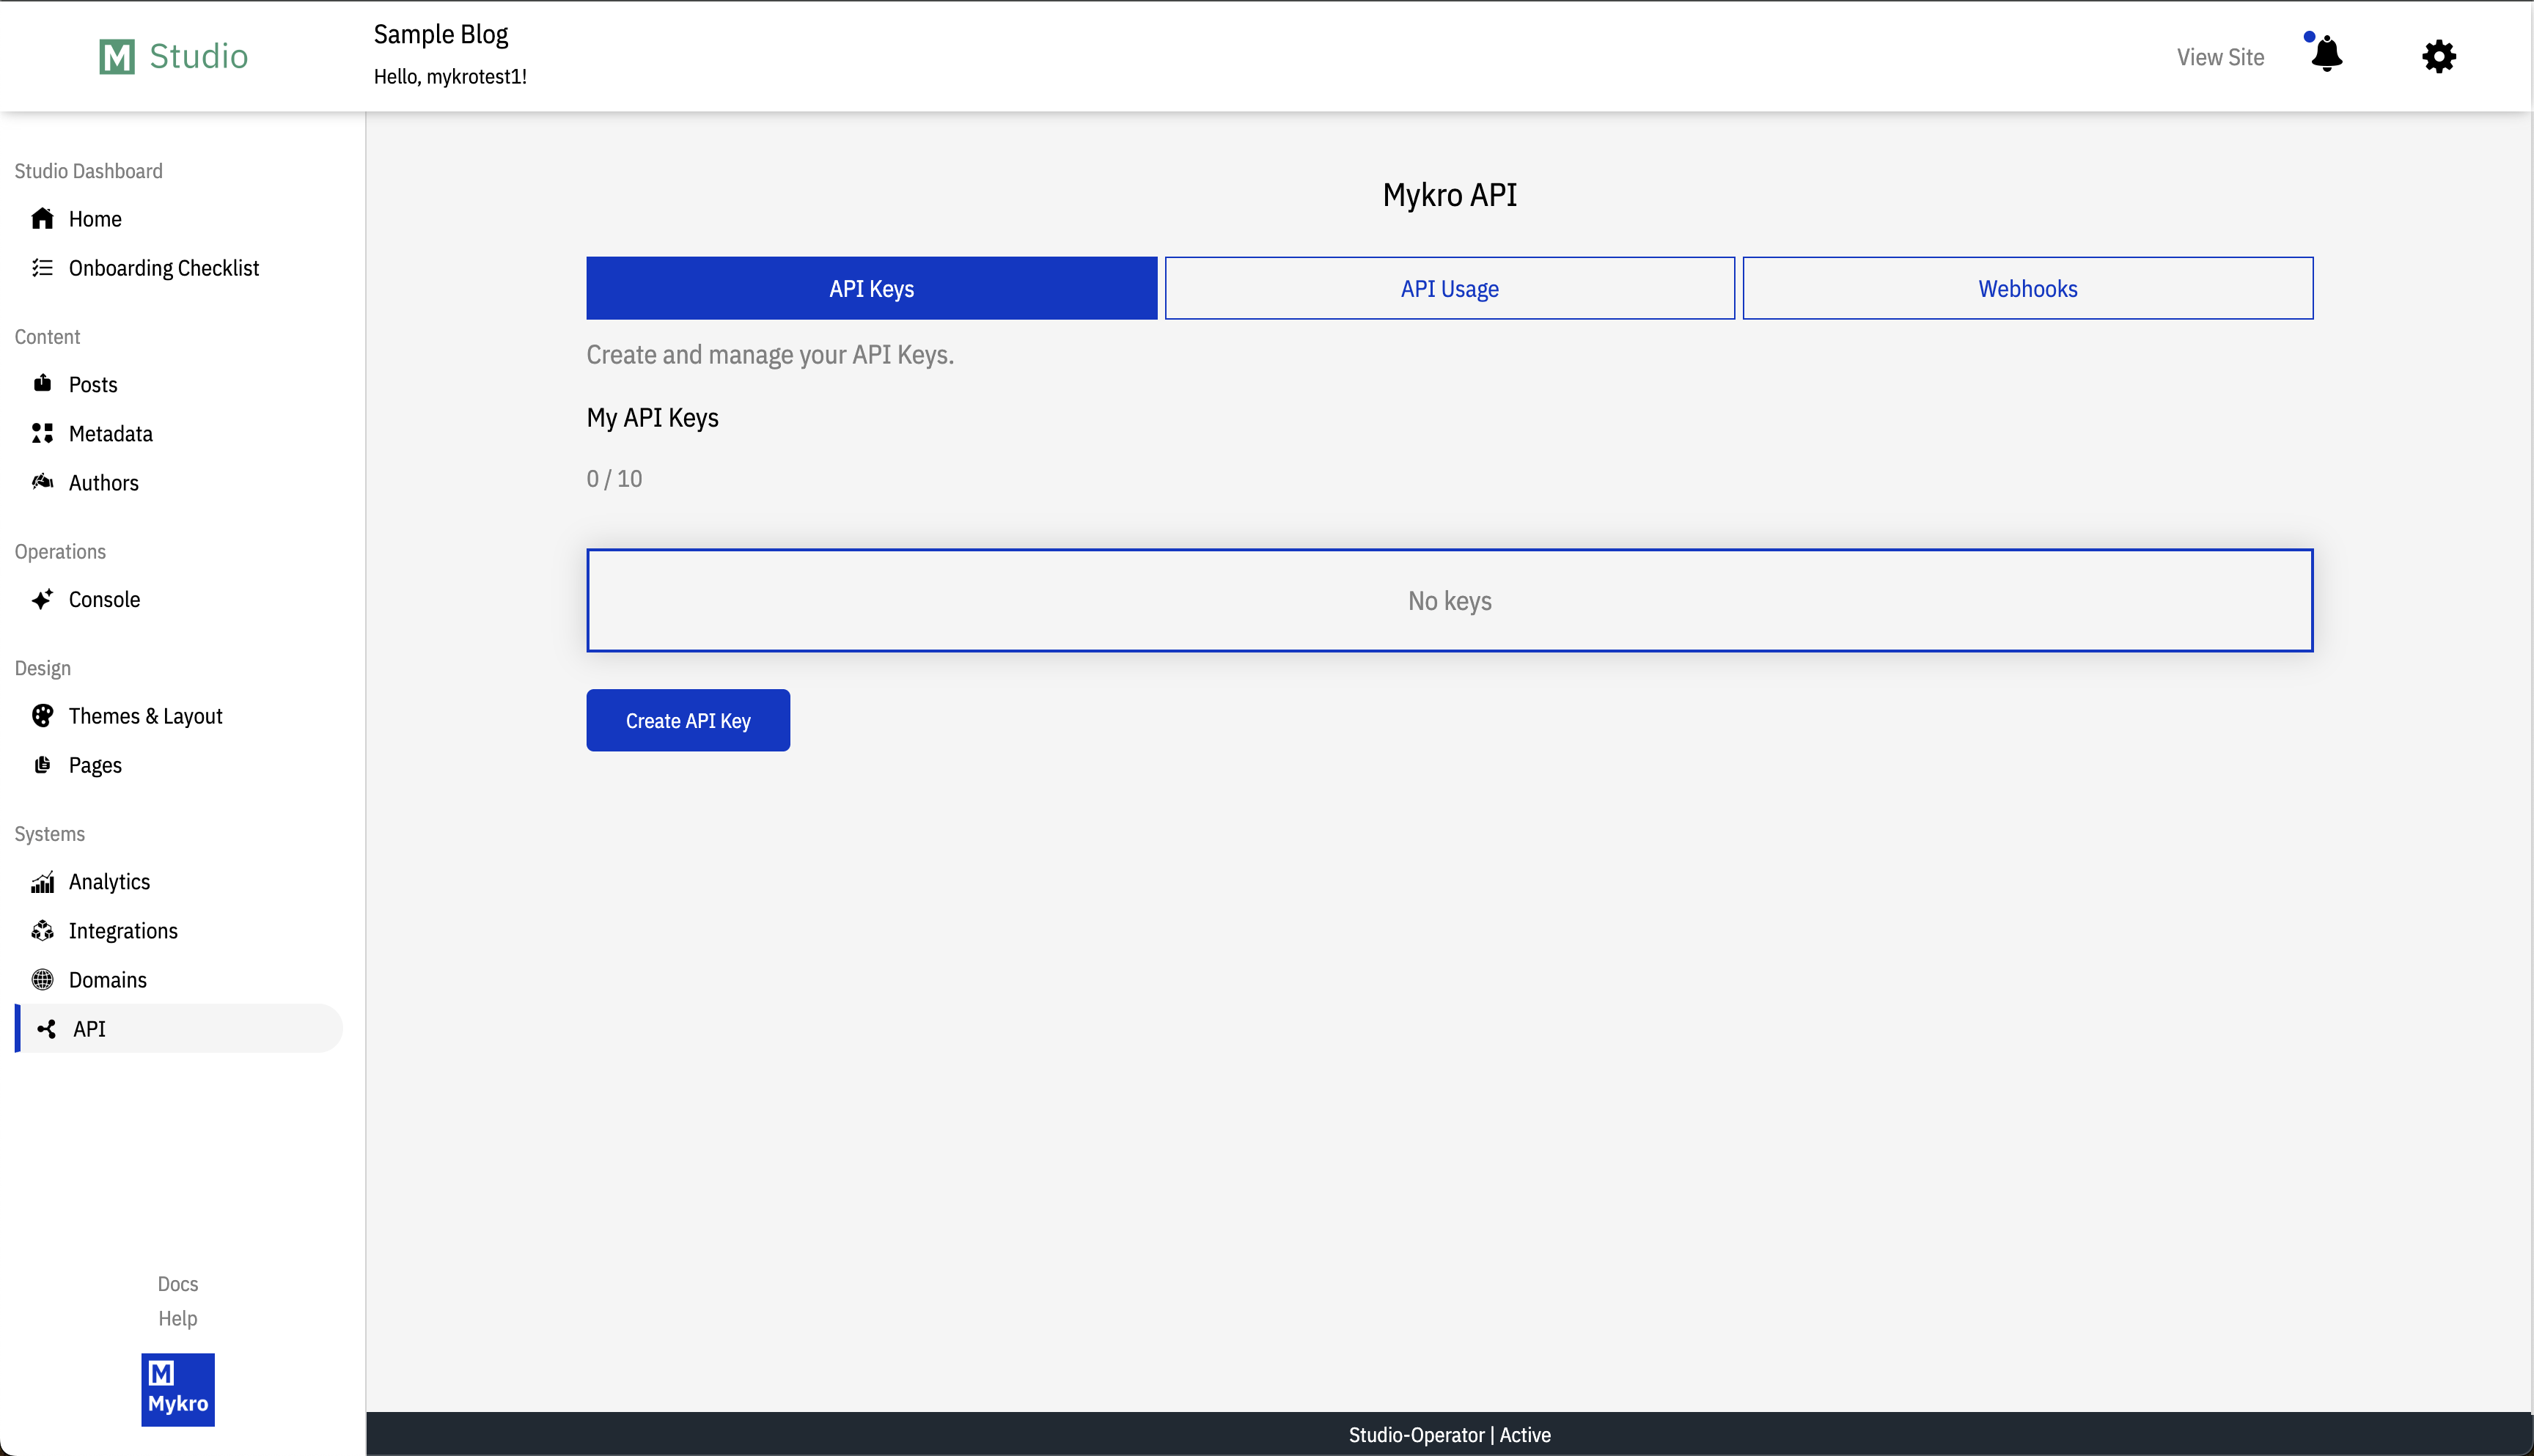The image size is (2534, 1456).
Task: Click the empty No keys box
Action: coord(1449,600)
